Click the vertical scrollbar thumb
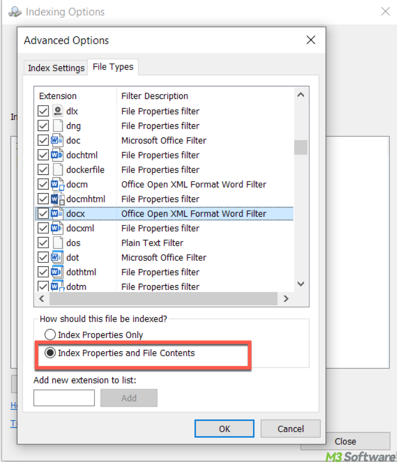 pyautogui.click(x=301, y=147)
